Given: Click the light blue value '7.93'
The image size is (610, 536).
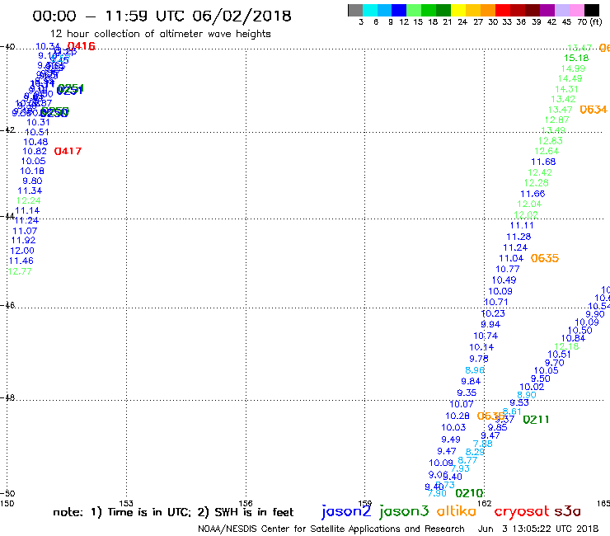Looking at the screenshot, I should 460,468.
